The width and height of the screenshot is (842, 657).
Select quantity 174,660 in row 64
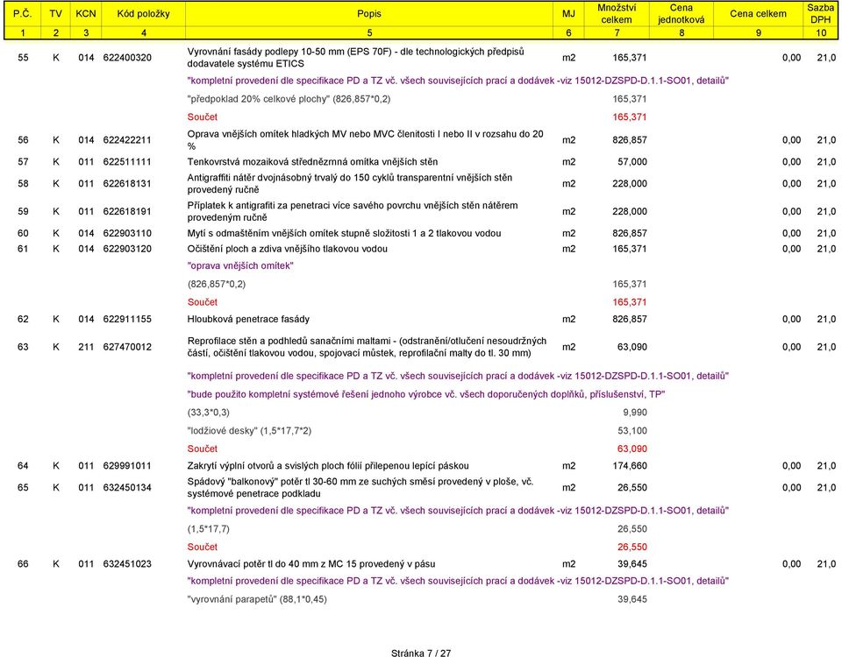[630, 465]
